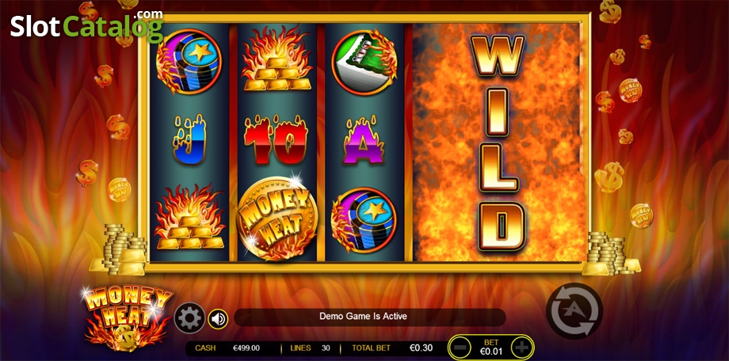Open the settings gear menu
Viewport: 729px width, 361px height.
click(x=189, y=318)
